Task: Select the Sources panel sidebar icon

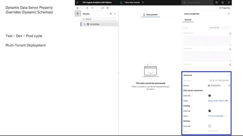Action: (x=77, y=14)
